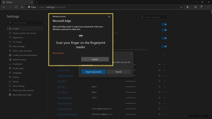The image size is (212, 119).
Task: Open more actions for jdlaukkonen@gmail.com row
Action: 164,114
